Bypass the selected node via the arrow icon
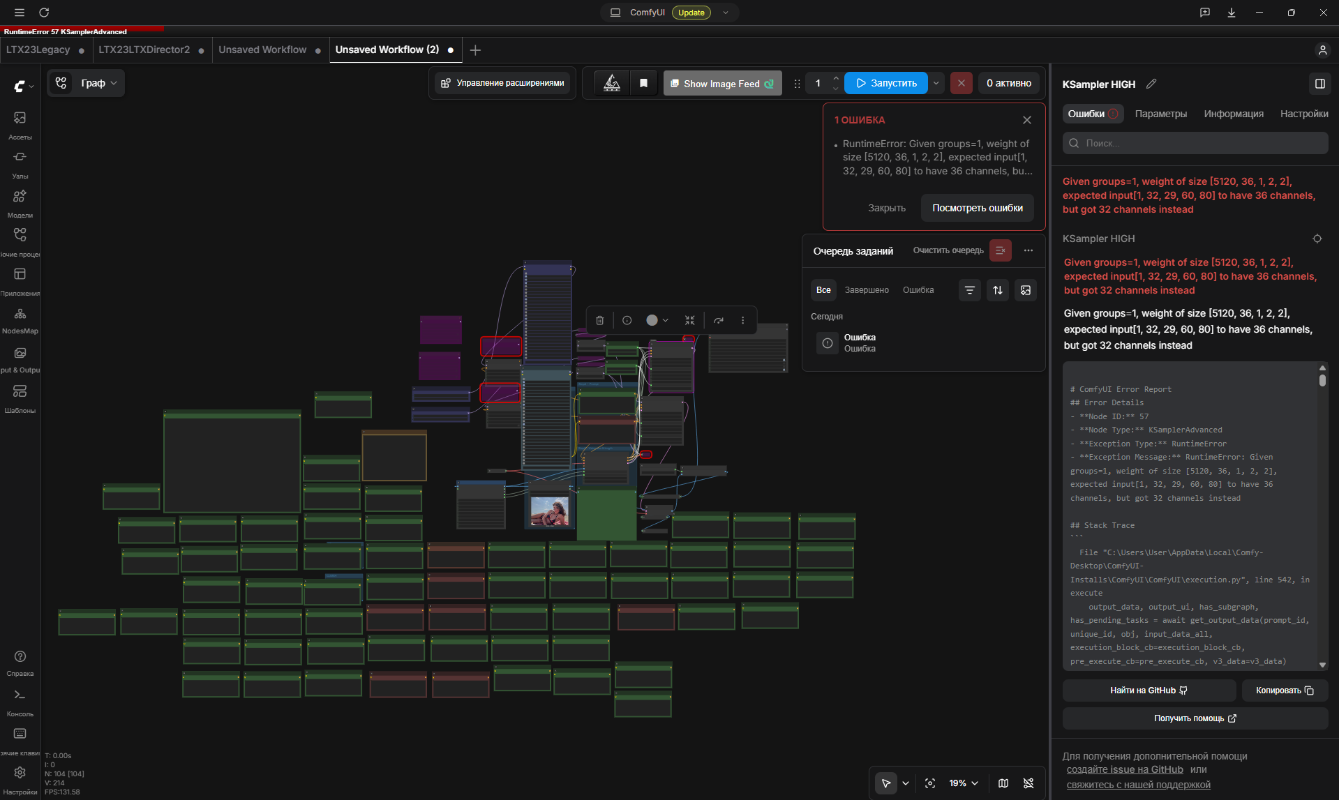Screen dimensions: 1339x800 [718, 320]
